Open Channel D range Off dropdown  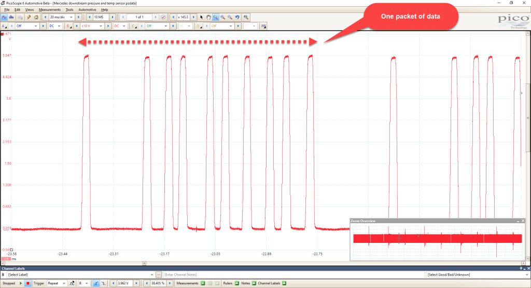[222, 26]
